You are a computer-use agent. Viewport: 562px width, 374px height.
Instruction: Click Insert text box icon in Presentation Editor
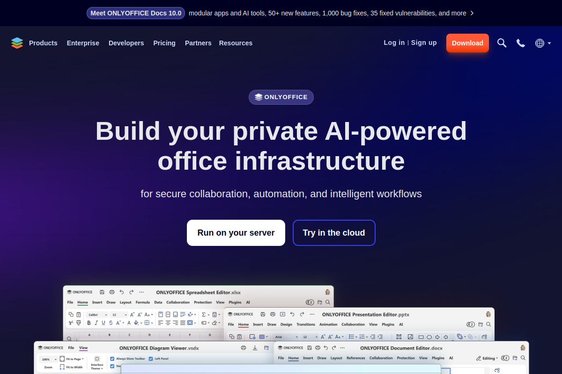399,337
